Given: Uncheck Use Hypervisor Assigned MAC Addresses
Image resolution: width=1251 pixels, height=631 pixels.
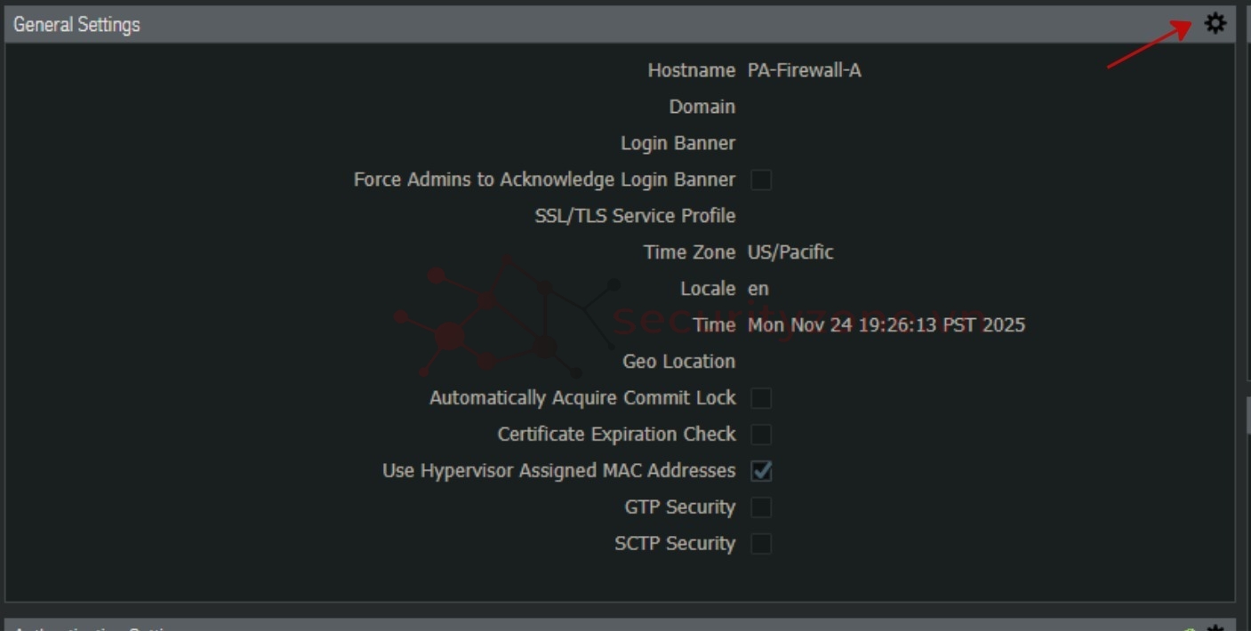Looking at the screenshot, I should [761, 471].
